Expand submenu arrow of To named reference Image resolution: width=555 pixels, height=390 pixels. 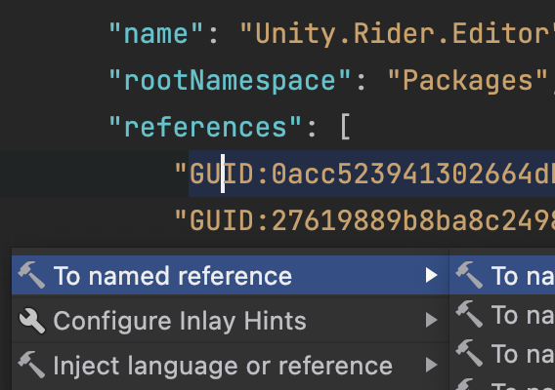pyautogui.click(x=432, y=275)
